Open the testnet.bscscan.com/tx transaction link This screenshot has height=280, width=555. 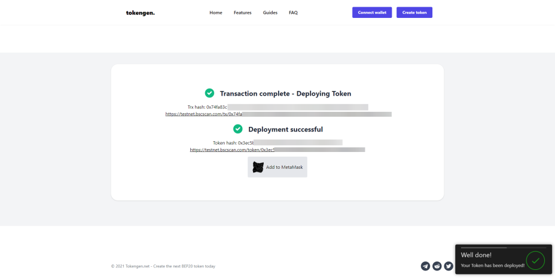279,114
